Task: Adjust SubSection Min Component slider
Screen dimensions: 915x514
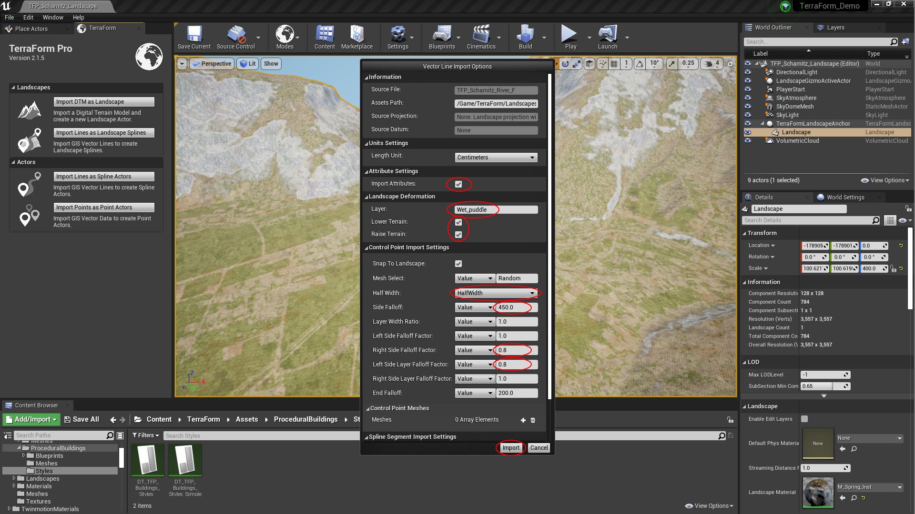Action: click(x=825, y=386)
